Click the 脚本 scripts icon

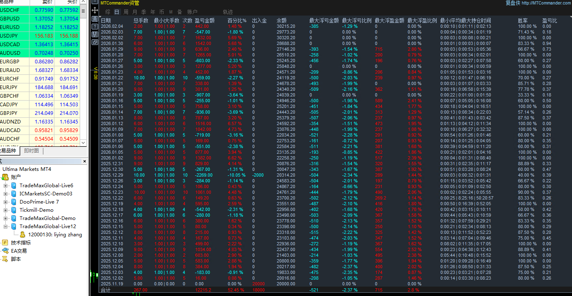[5, 259]
